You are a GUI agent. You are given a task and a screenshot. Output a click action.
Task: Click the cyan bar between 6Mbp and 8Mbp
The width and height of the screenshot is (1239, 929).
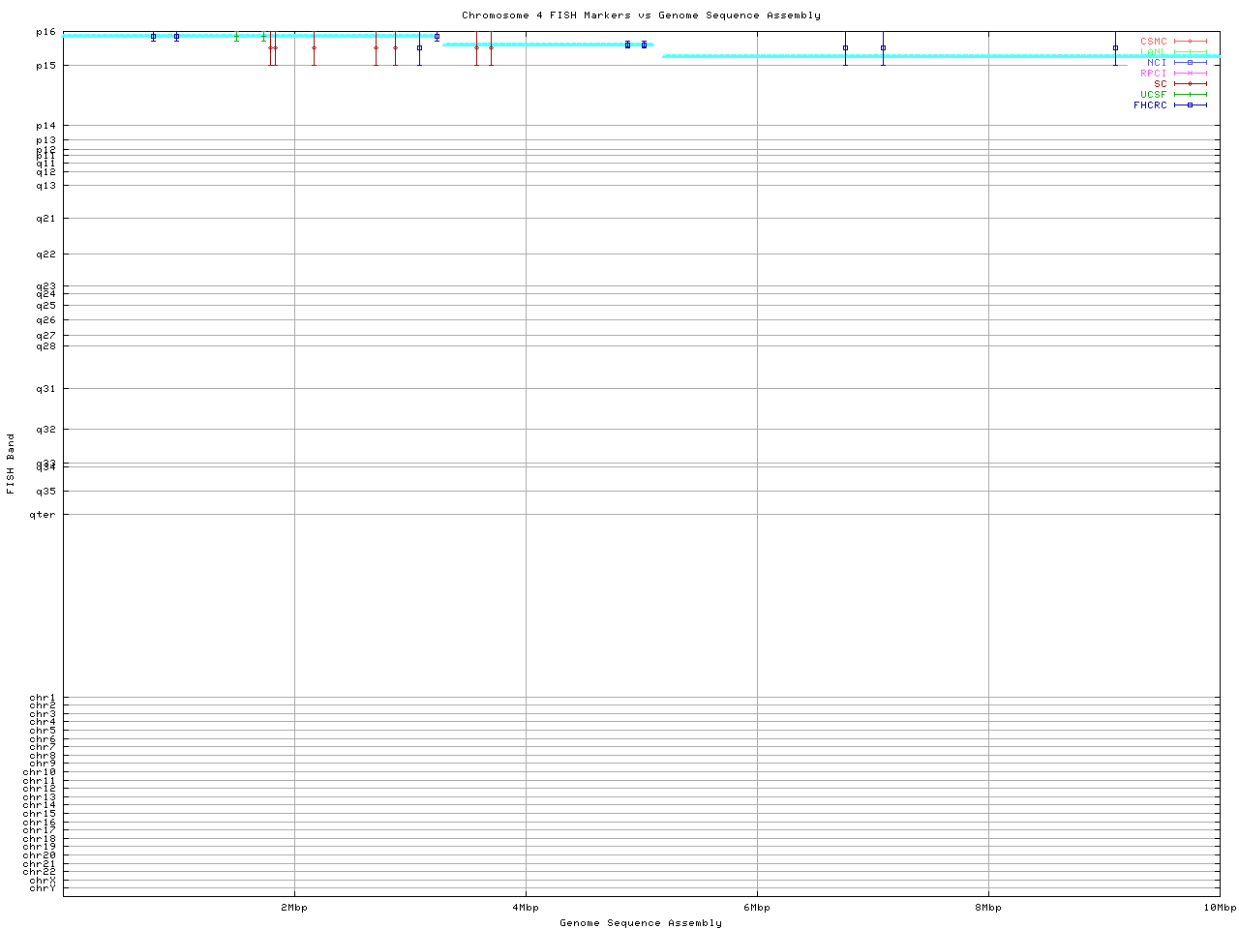click(x=871, y=56)
